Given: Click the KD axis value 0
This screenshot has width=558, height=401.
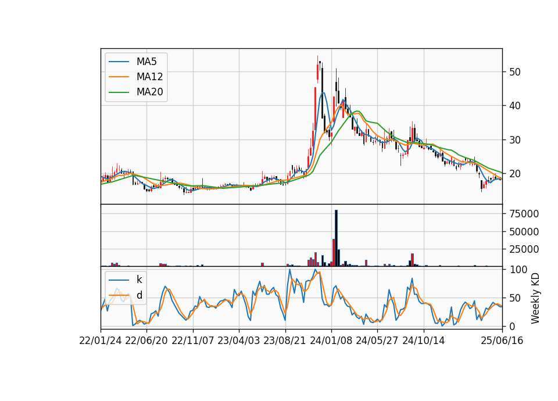Looking at the screenshot, I should pyautogui.click(x=512, y=326).
